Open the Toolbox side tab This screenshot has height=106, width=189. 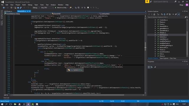[x=2, y=23]
